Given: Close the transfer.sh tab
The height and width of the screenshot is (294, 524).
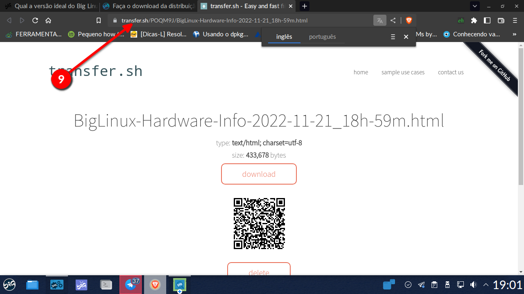Looking at the screenshot, I should (x=290, y=6).
